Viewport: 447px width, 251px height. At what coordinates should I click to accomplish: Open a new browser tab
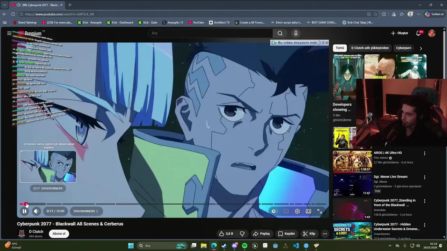(70, 5)
